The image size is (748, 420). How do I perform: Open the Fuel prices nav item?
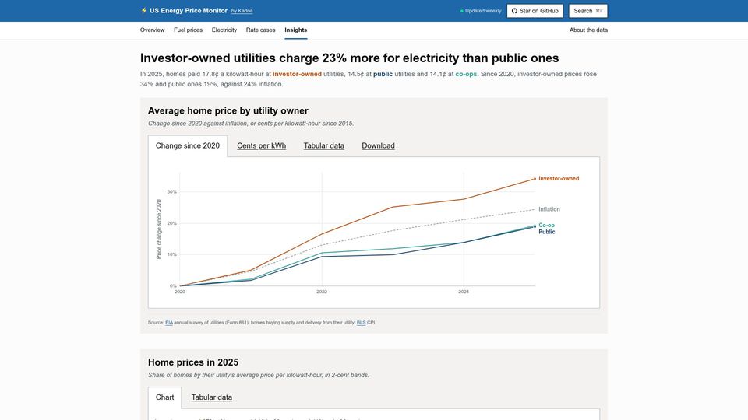(188, 30)
